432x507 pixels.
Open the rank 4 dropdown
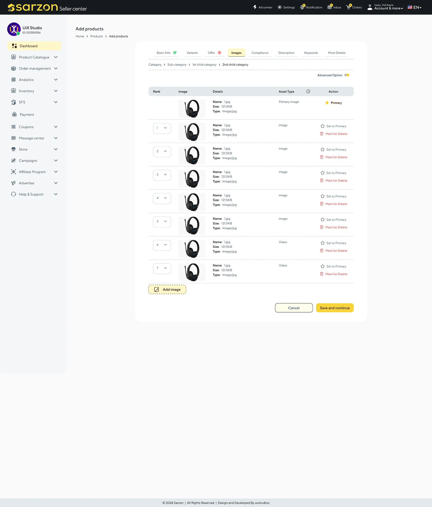click(162, 198)
